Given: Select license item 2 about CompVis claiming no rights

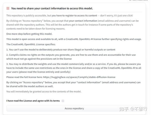Looking at the screenshot, I should 71,57.
